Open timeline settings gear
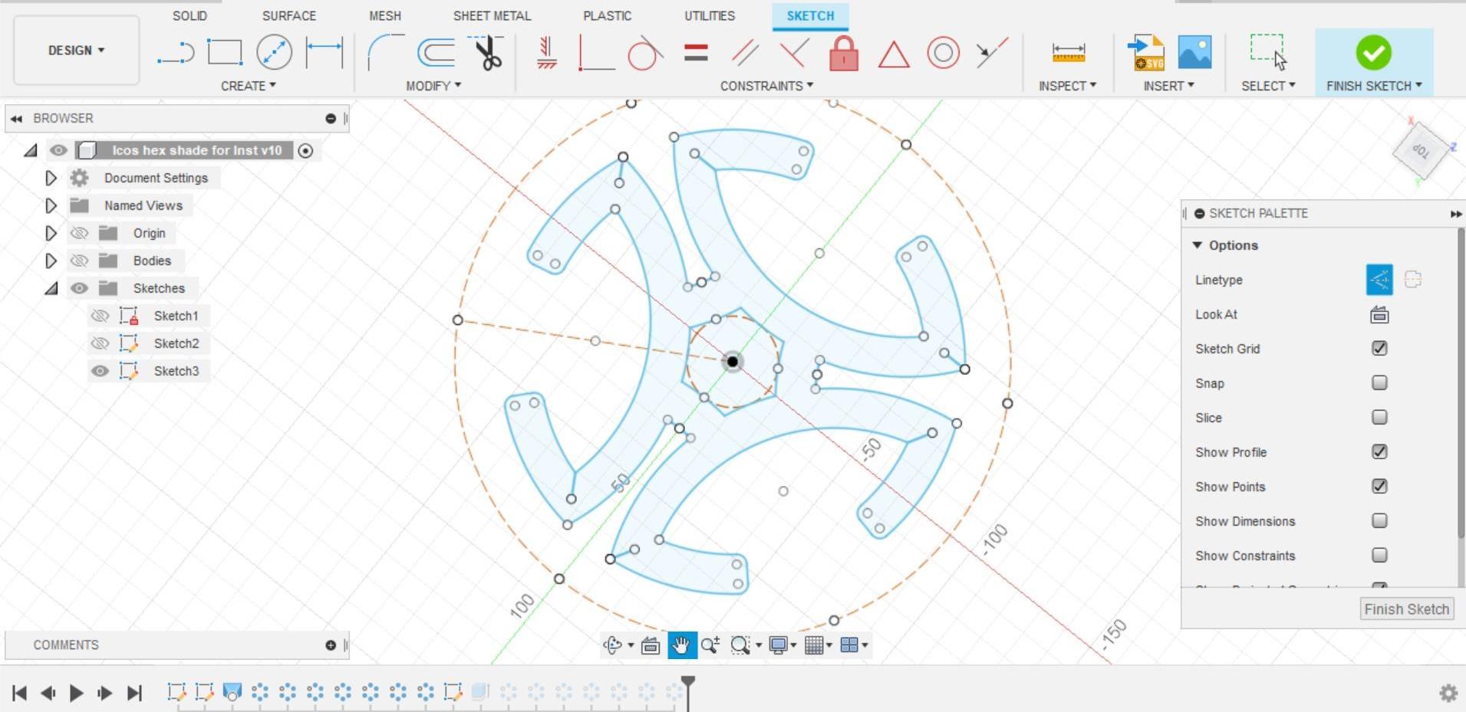 coord(1448,694)
